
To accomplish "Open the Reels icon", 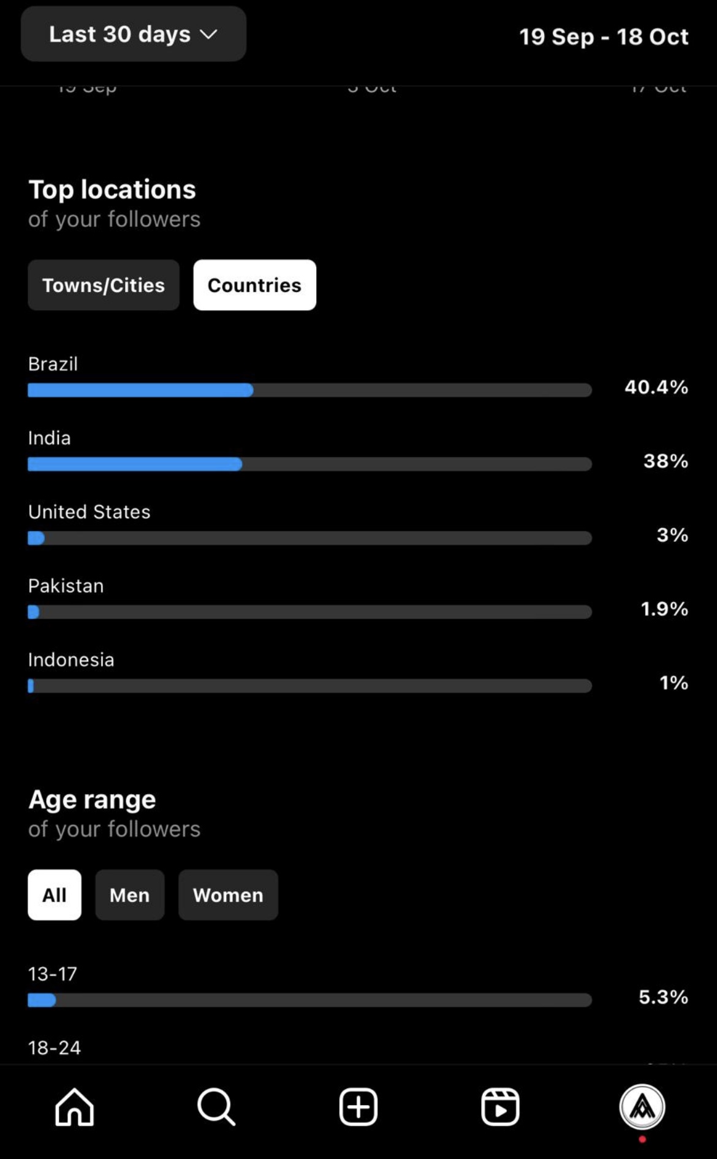I will (500, 1107).
